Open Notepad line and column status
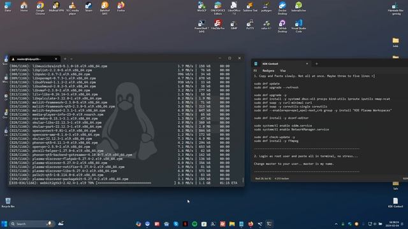The height and width of the screenshot is (229, 408). 263,179
